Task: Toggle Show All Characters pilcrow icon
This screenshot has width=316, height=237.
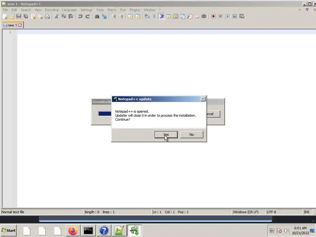Action: tap(154, 17)
